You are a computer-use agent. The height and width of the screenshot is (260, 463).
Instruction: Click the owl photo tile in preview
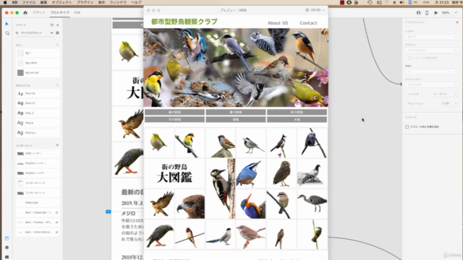[281, 173]
